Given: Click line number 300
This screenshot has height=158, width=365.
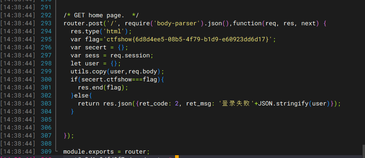Looking at the screenshot, I should coord(46,79).
